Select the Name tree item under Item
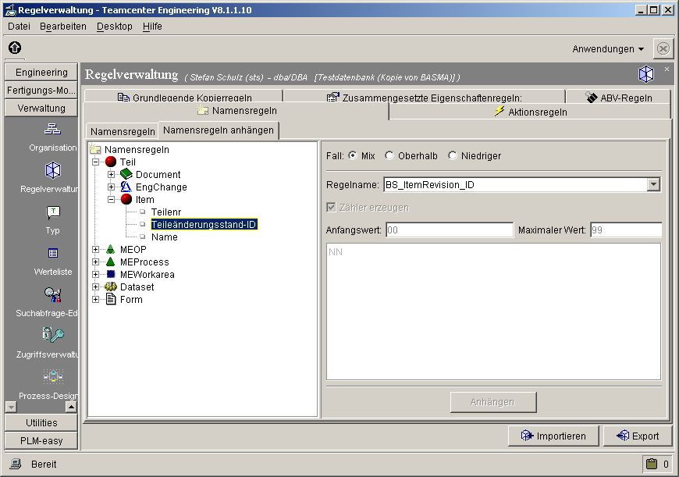679x477 pixels. coord(165,237)
